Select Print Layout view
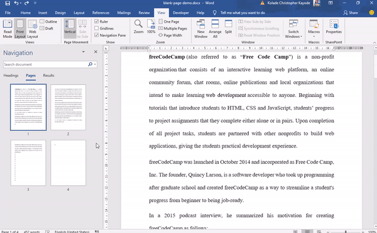 tap(20, 29)
